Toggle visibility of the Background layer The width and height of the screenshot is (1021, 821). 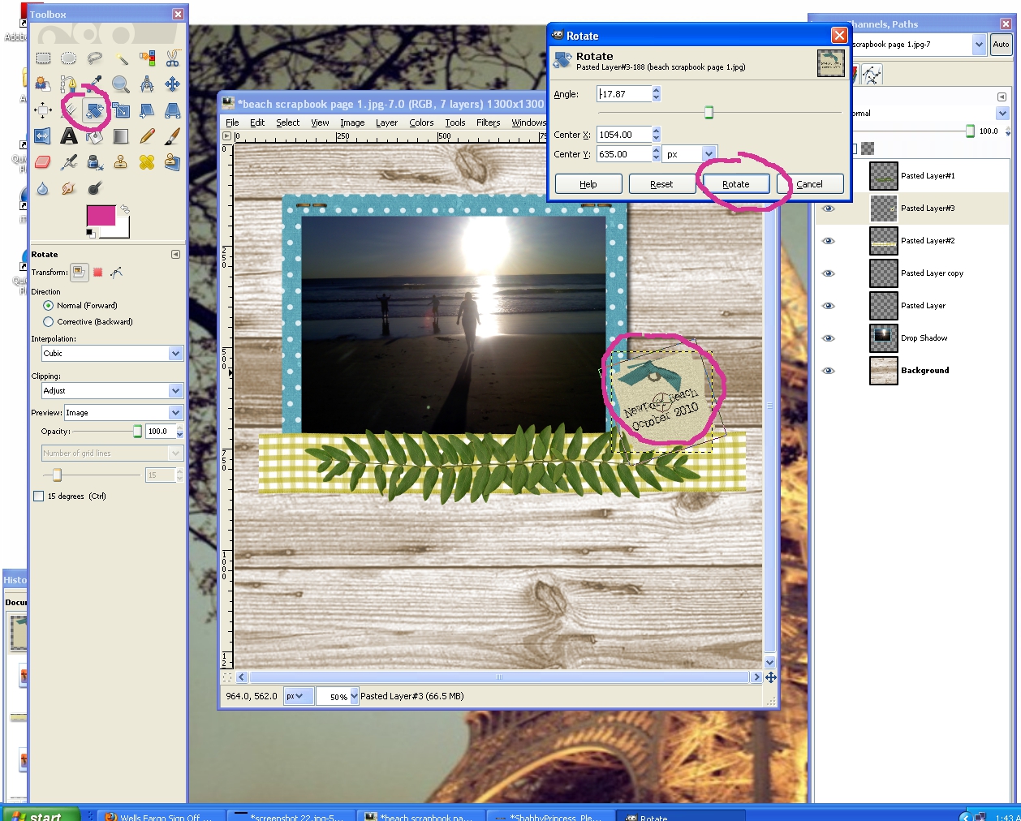829,371
